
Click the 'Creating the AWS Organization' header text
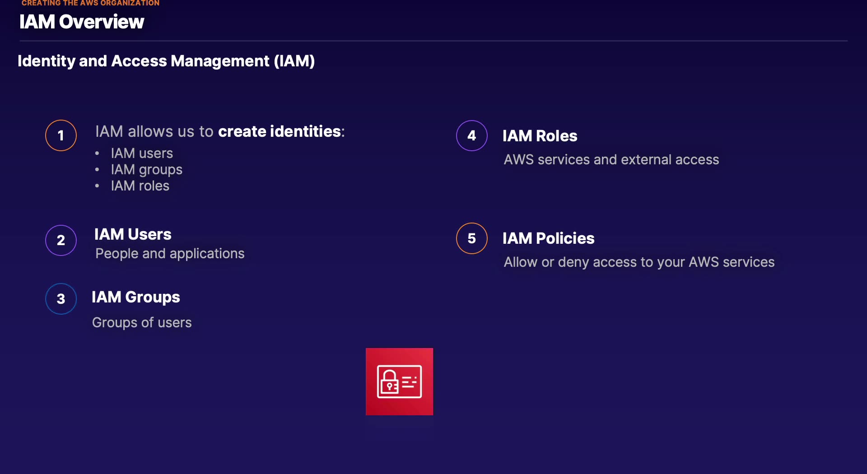coord(90,3)
